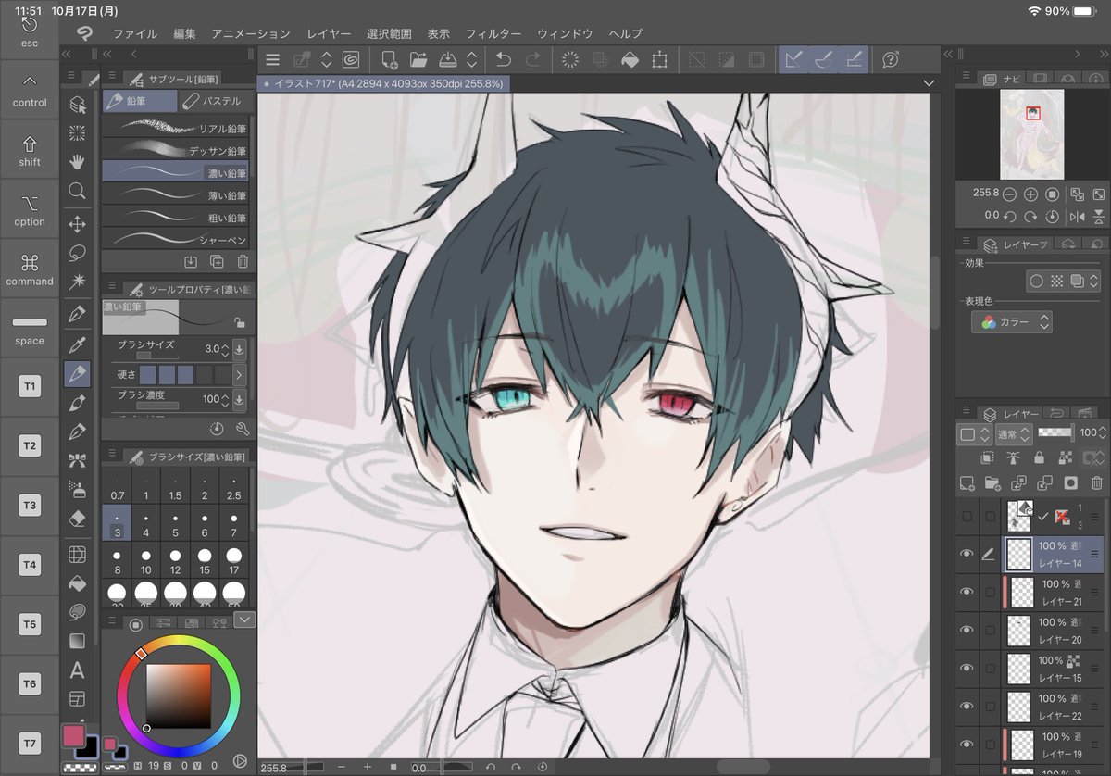Open the ファイル menu
The image size is (1111, 776).
click(x=135, y=33)
